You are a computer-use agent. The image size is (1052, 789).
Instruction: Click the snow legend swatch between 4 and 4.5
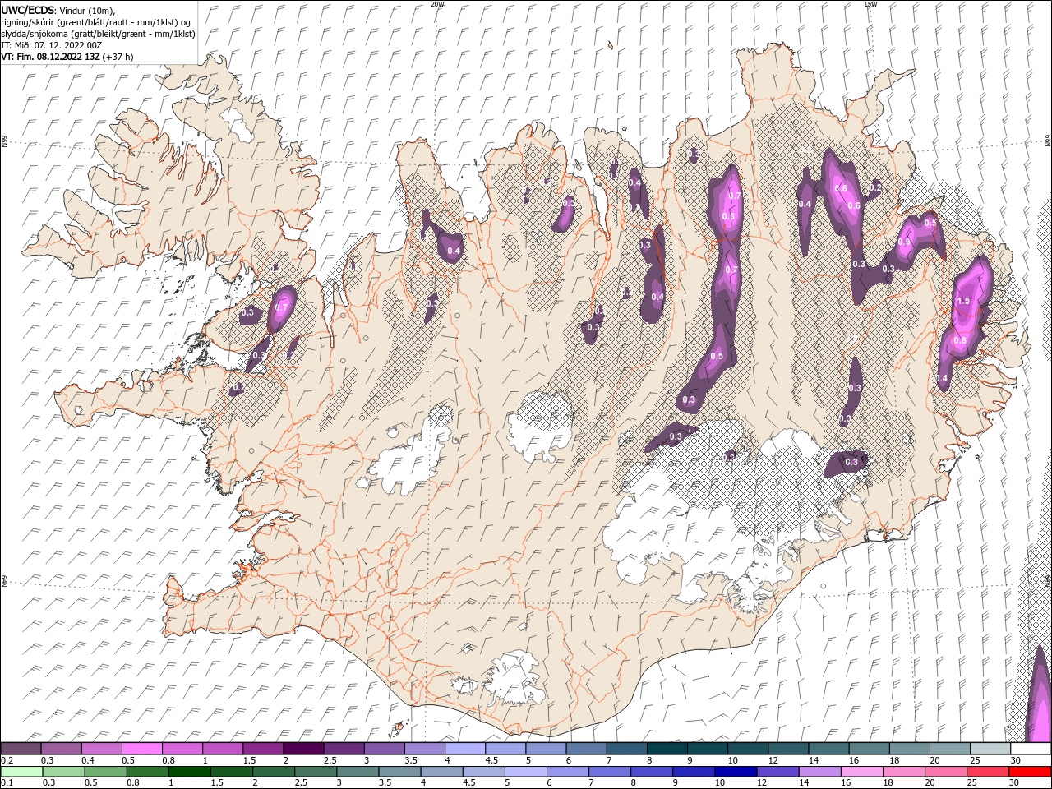click(x=464, y=749)
